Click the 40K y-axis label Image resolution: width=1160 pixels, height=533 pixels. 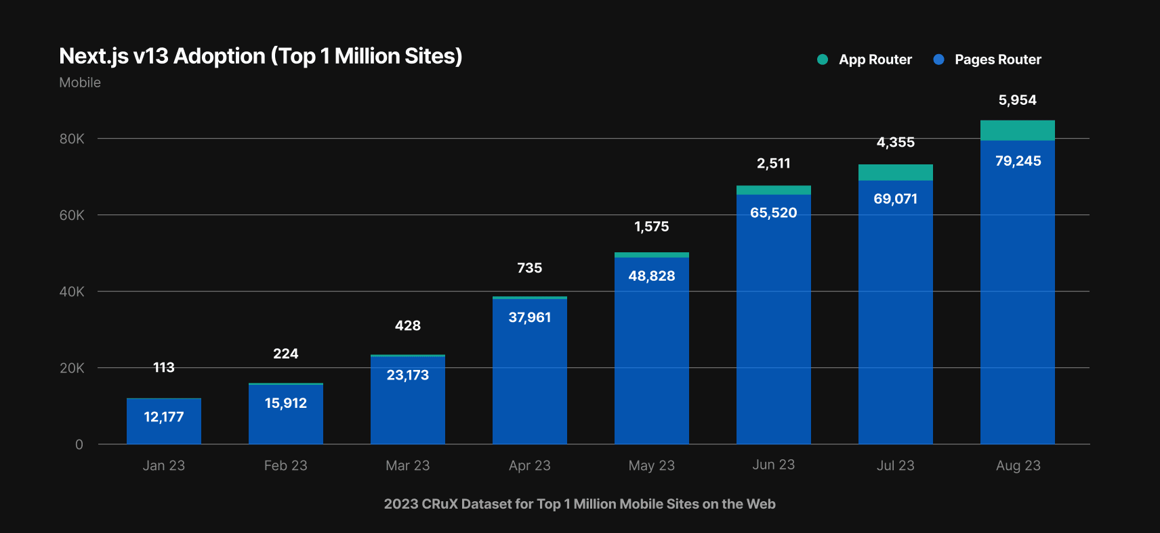pos(72,292)
